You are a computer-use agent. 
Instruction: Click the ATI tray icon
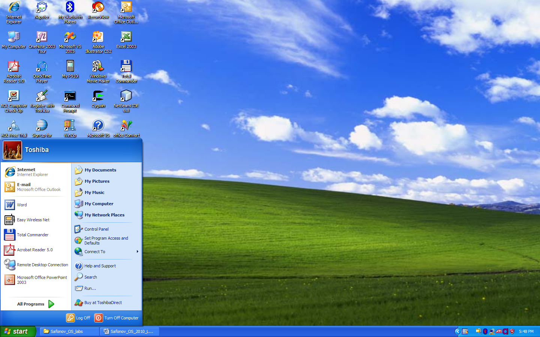pyautogui.click(x=499, y=331)
